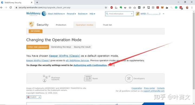Reload the page
The image size is (195, 105).
click(x=11, y=8)
